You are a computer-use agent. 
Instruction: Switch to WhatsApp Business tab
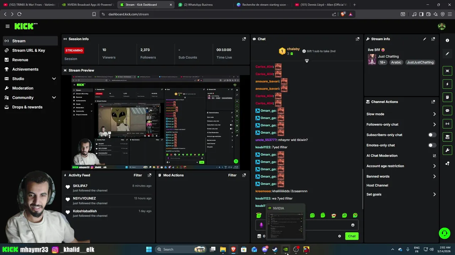pyautogui.click(x=201, y=5)
